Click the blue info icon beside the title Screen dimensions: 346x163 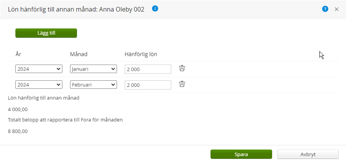point(155,9)
